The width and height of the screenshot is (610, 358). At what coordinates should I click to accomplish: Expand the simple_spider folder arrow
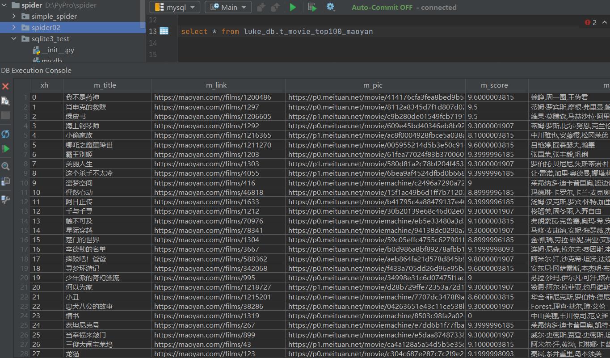[14, 16]
